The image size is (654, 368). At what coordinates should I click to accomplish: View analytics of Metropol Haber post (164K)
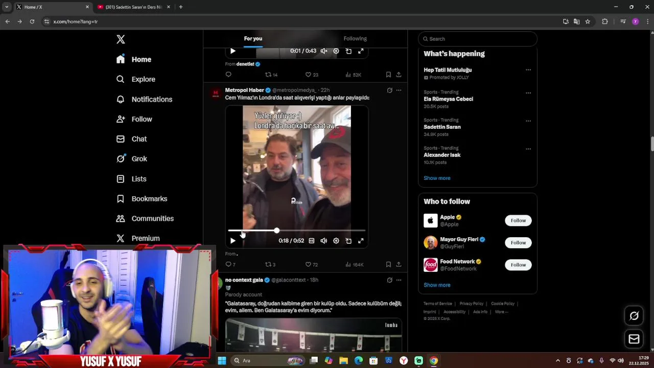354,264
